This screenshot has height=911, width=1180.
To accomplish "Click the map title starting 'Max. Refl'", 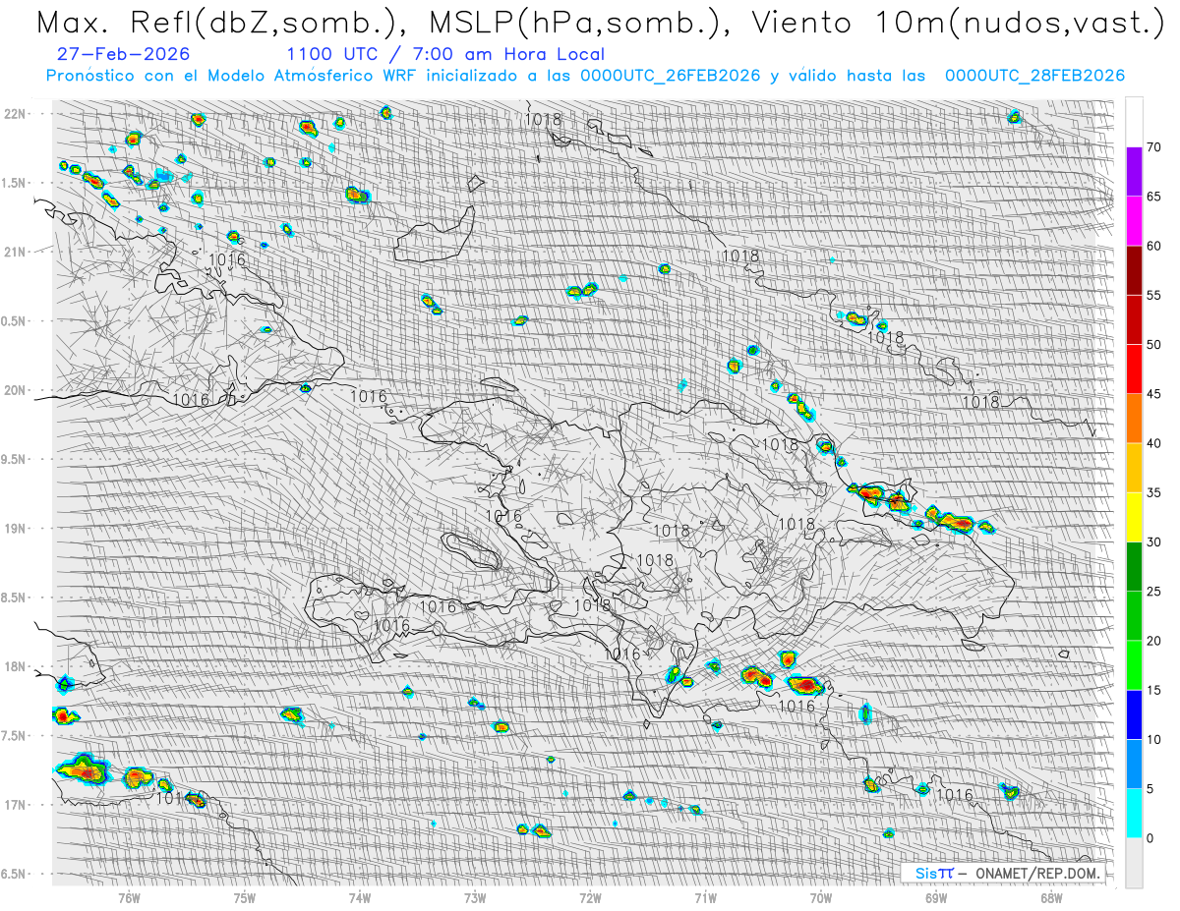I will coord(600,22).
